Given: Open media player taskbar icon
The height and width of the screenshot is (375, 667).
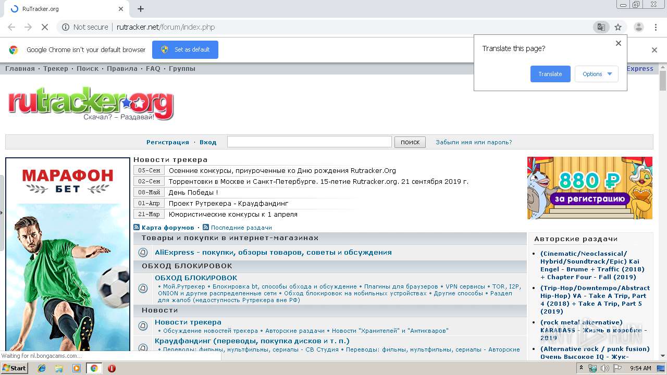Looking at the screenshot, I should pos(77,368).
